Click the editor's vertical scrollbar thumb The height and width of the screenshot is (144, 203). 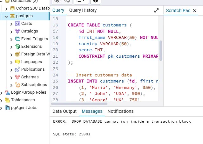161,51
